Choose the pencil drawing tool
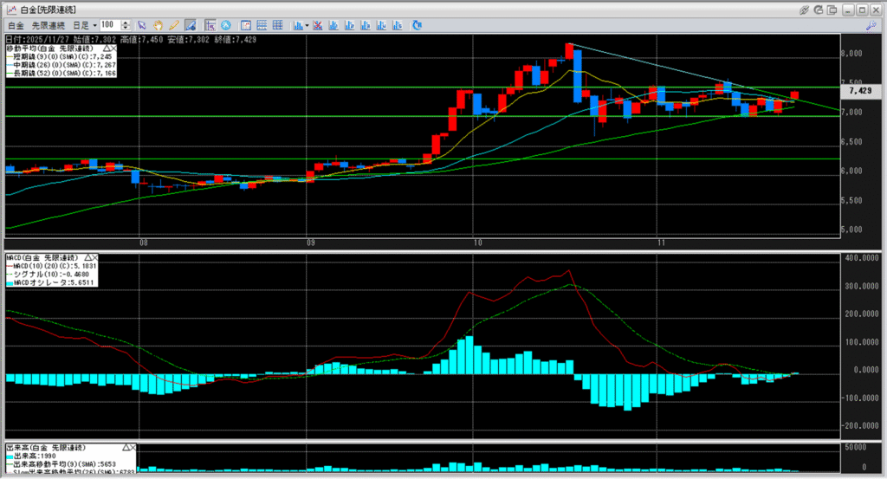 click(172, 25)
